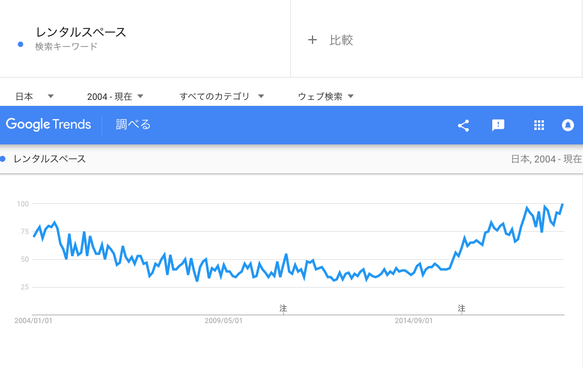
Task: Click the Google Trends logo
Action: (x=49, y=125)
